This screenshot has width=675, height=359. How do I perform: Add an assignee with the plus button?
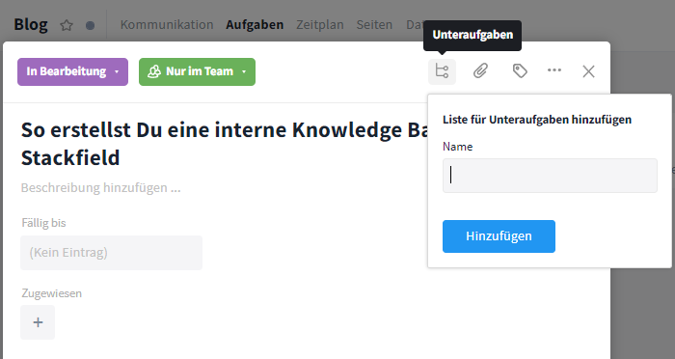(38, 322)
